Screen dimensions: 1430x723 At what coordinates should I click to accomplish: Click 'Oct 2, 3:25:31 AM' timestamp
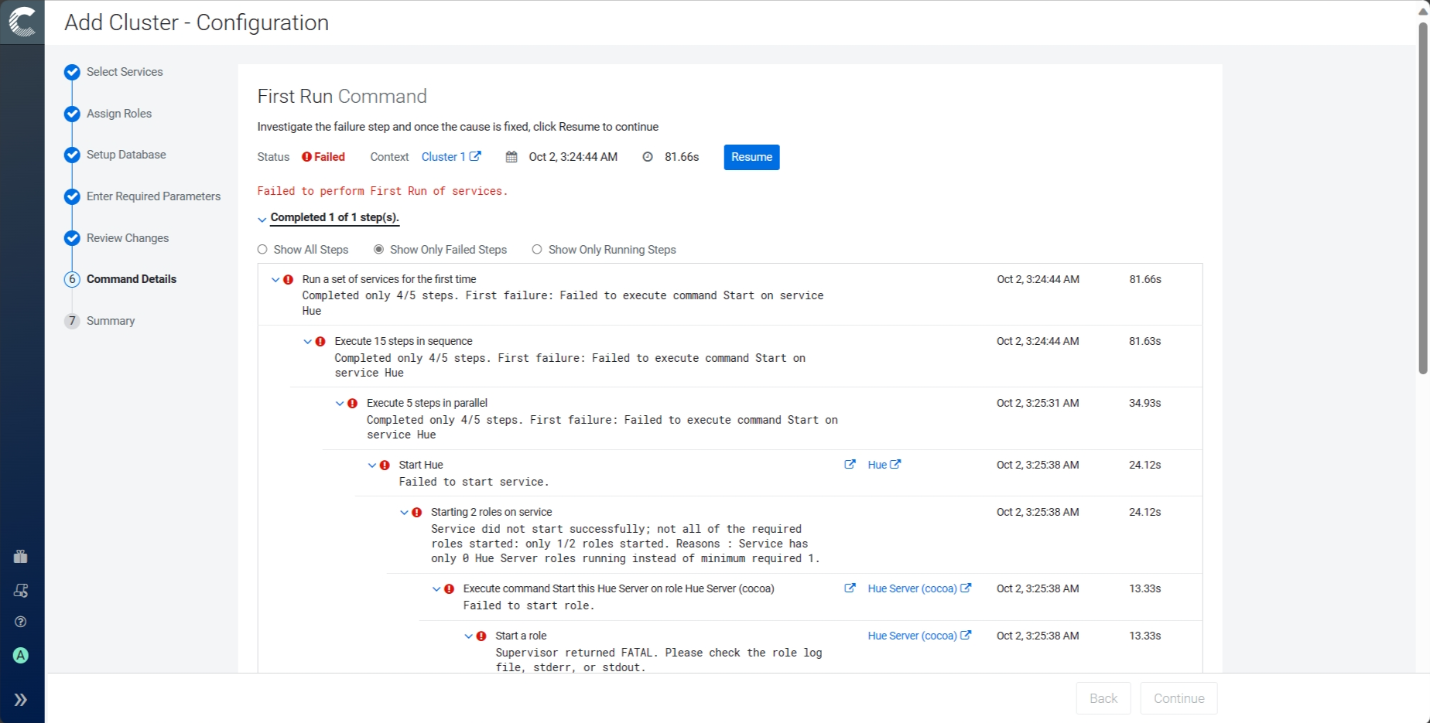[1038, 403]
